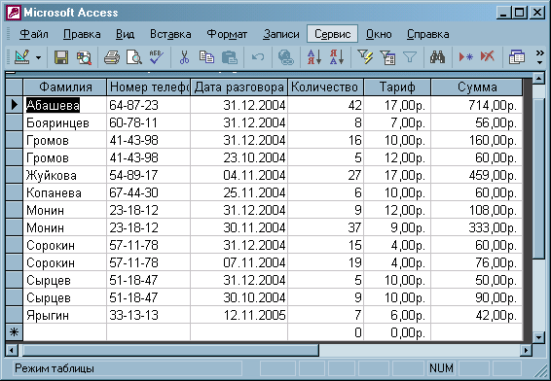Viewport: 551px width, 381px height.
Task: Open the Сервис menu
Action: click(332, 34)
